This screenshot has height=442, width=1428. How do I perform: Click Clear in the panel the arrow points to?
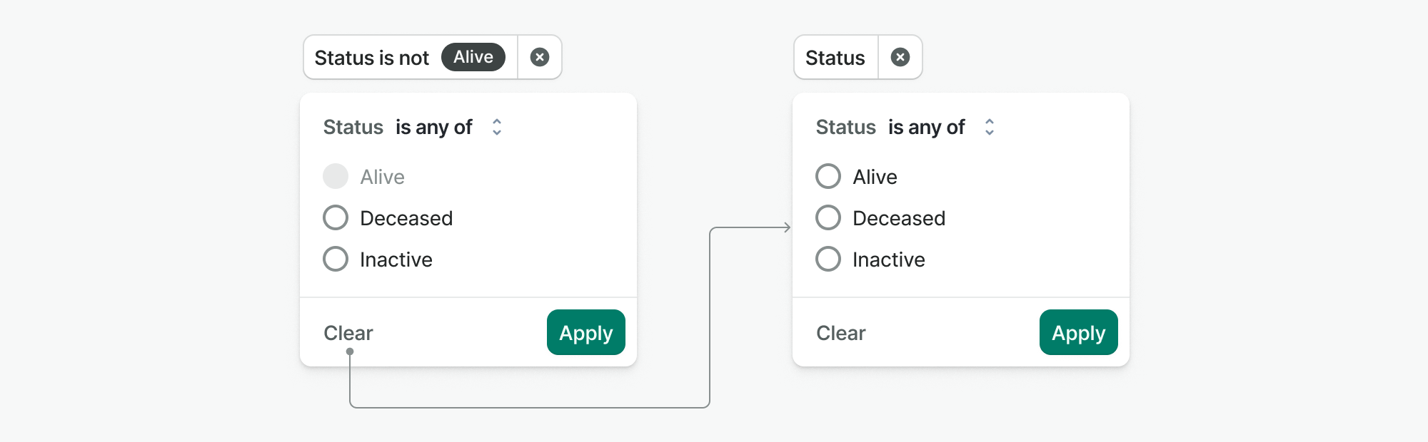(841, 333)
